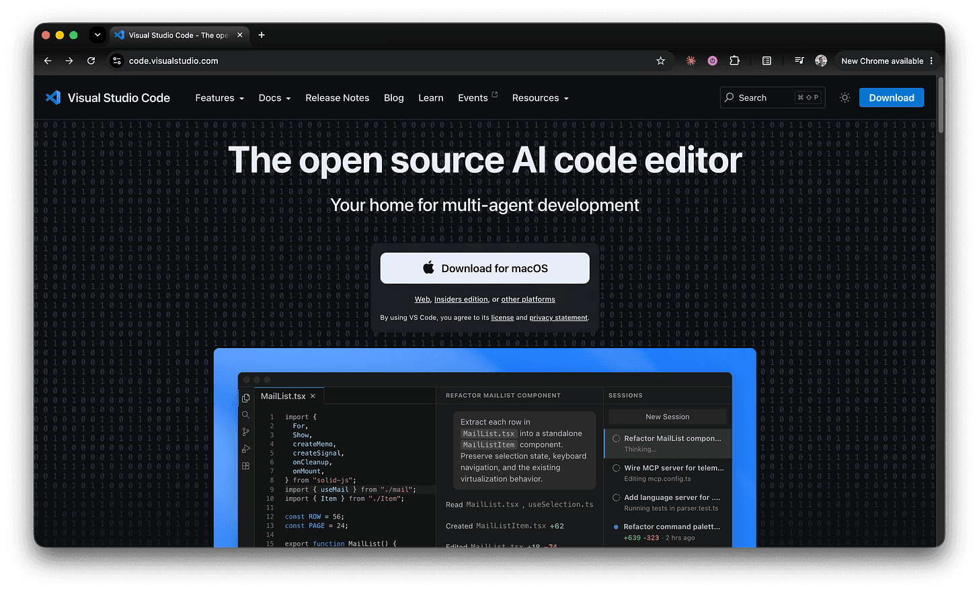Image resolution: width=979 pixels, height=592 pixels.
Task: Click the 'Read MailList.tsx, useSelection.ts' line
Action: point(519,505)
